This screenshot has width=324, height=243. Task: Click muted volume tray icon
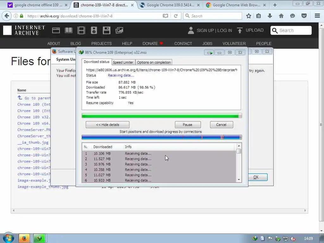click(293, 239)
